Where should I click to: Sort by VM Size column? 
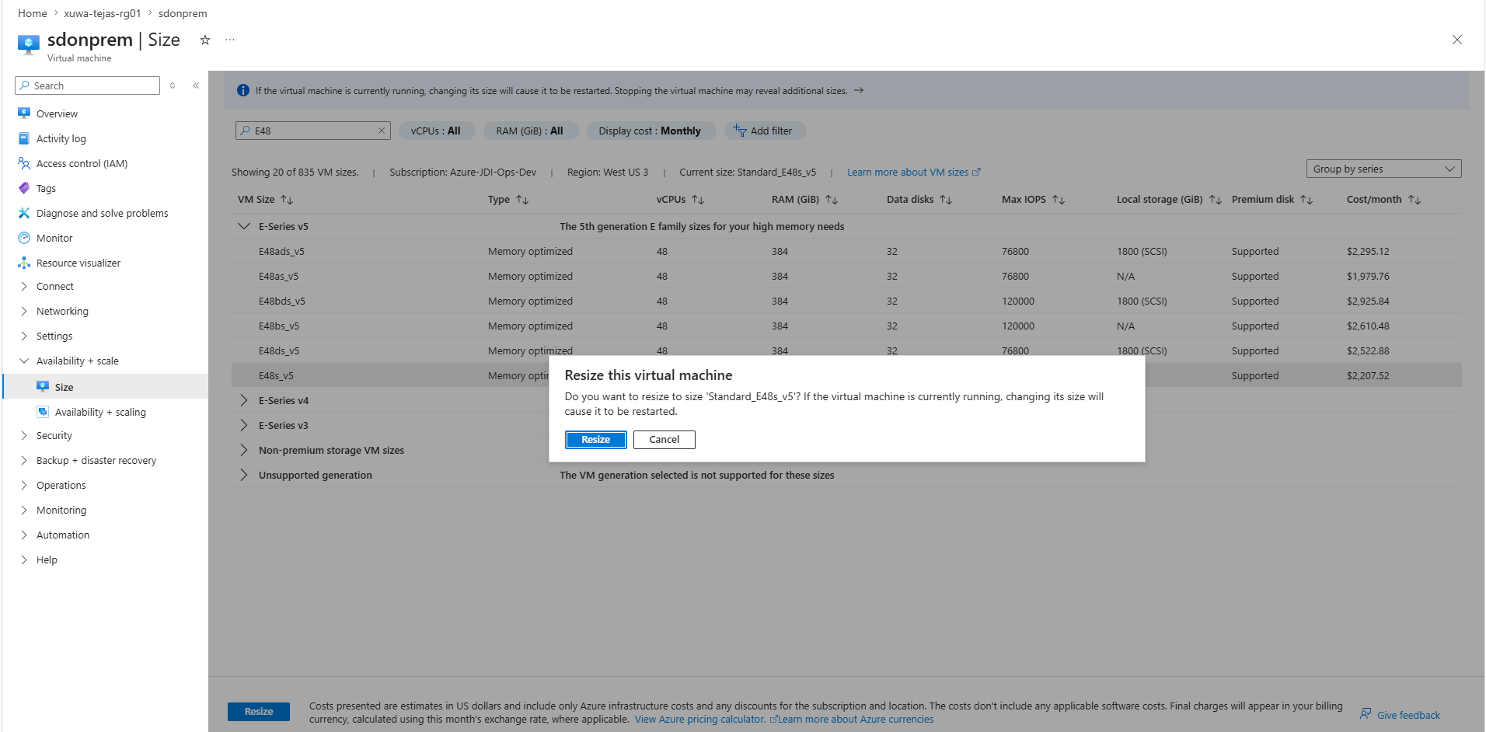click(x=265, y=200)
